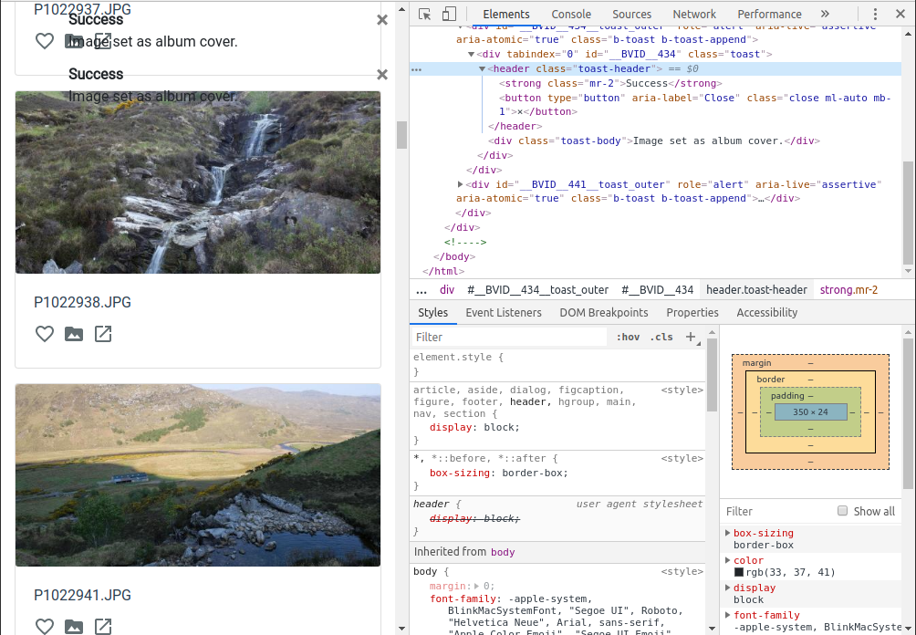Select the breadcrumb #__BVID__434__toast_outer
916x635 pixels.
[537, 290]
